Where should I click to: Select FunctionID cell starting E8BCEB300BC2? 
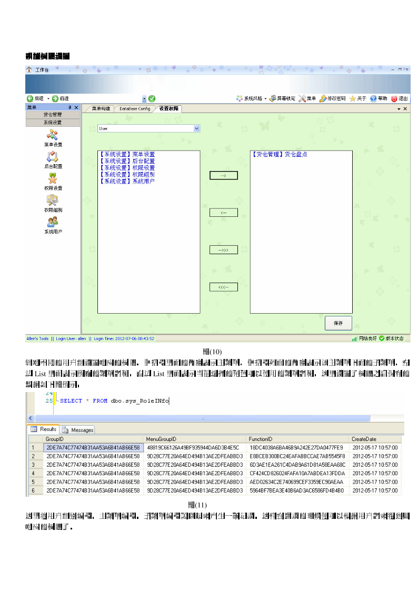298,456
